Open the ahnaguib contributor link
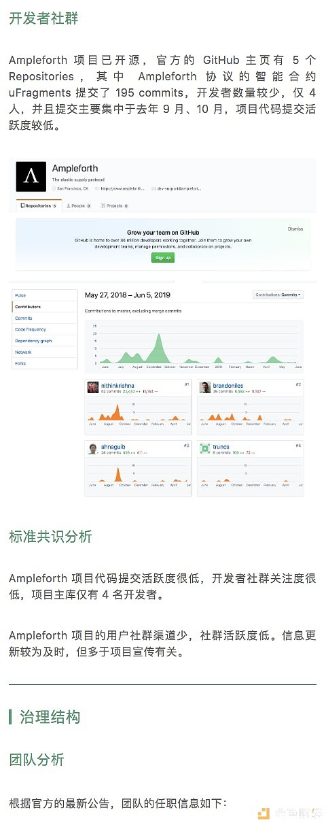 click(x=112, y=446)
